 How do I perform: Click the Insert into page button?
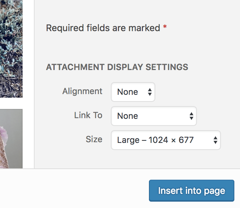click(x=192, y=191)
